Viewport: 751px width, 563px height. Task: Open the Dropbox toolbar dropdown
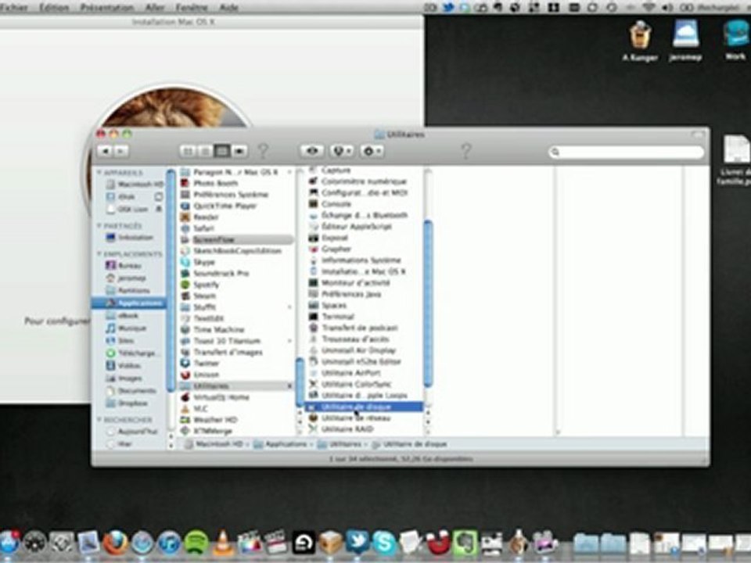point(341,151)
